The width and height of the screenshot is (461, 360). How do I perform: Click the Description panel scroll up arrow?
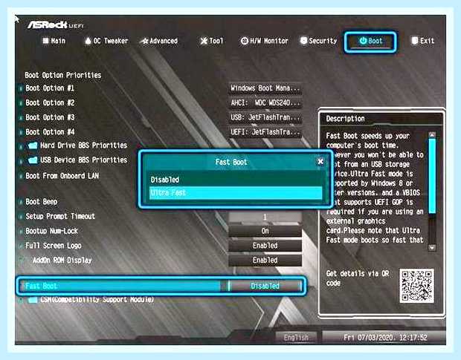431,135
